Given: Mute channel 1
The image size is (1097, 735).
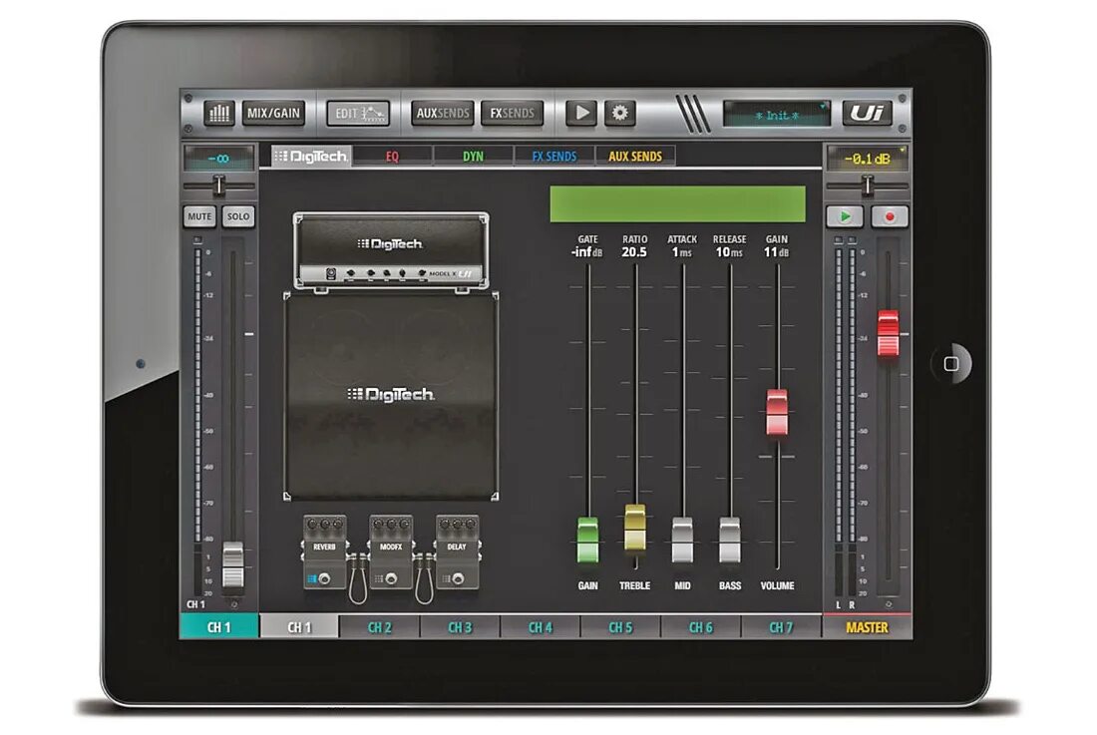Looking at the screenshot, I should 199,216.
